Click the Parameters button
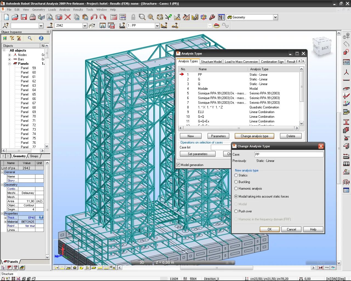 point(219,136)
